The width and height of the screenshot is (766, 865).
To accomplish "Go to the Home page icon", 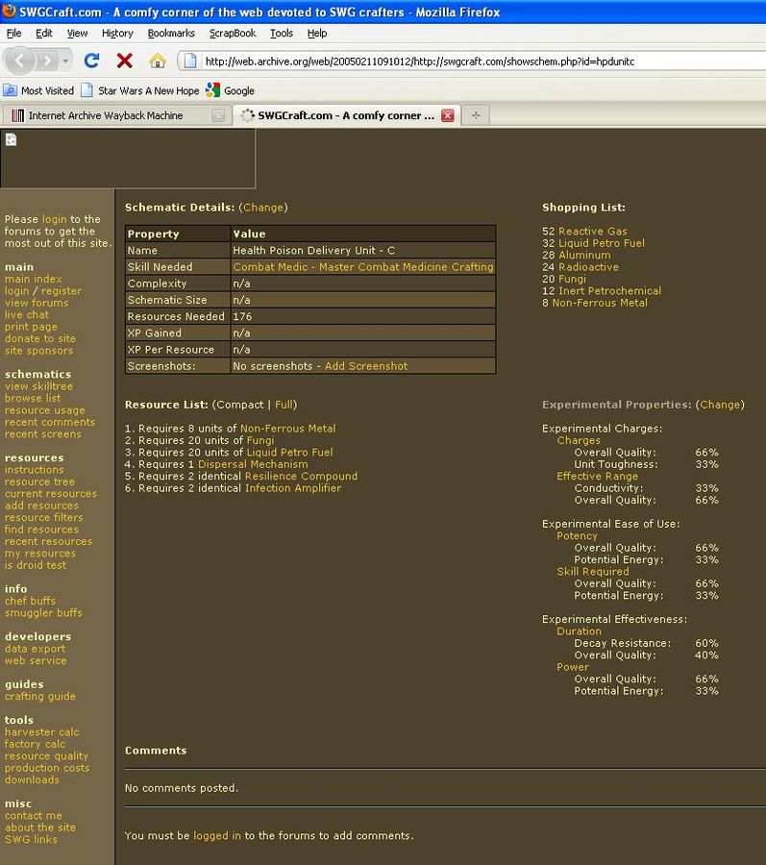I will click(x=158, y=61).
